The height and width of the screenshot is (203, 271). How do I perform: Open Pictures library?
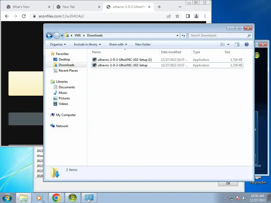(64, 98)
